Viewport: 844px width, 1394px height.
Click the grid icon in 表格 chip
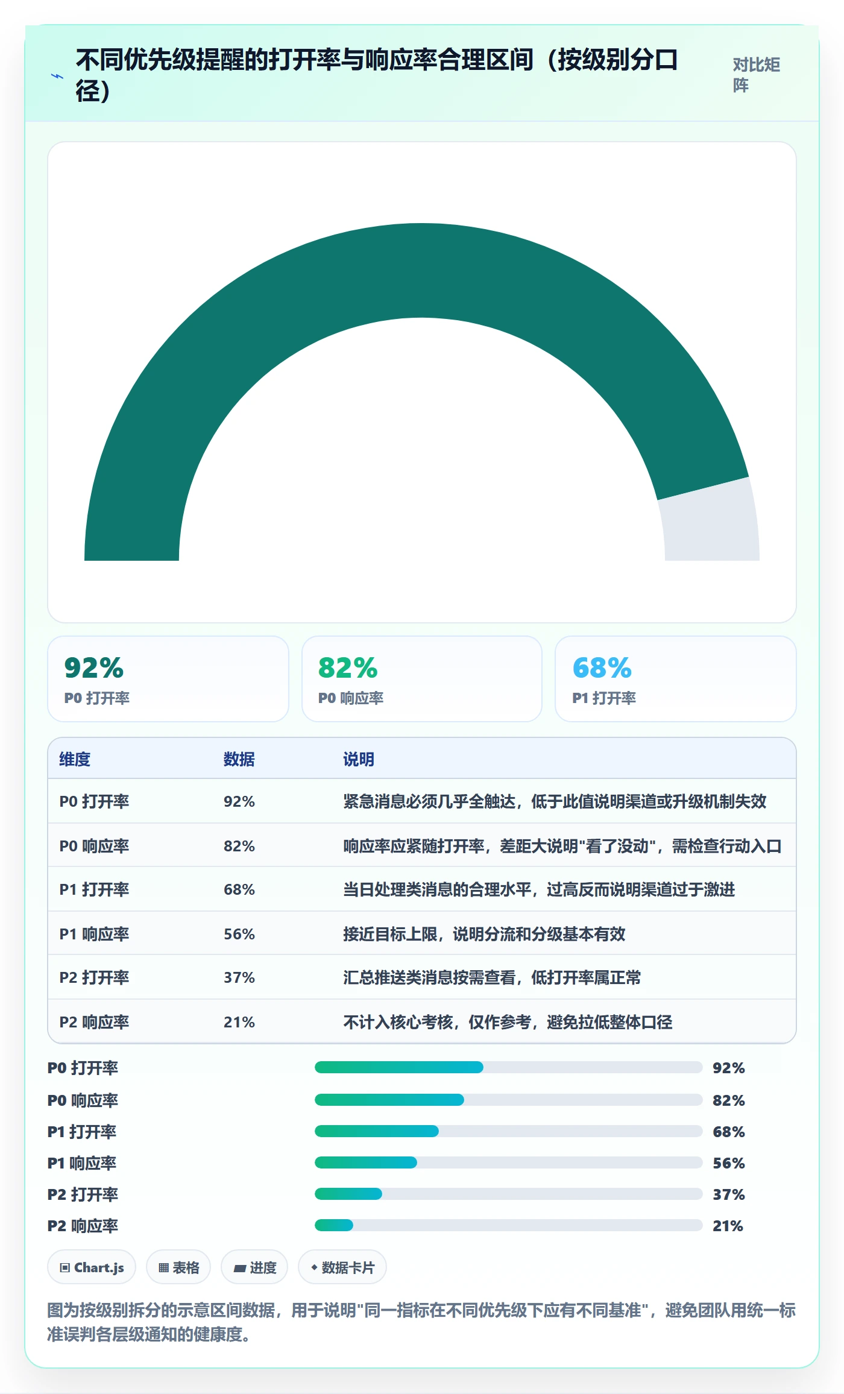click(163, 1268)
